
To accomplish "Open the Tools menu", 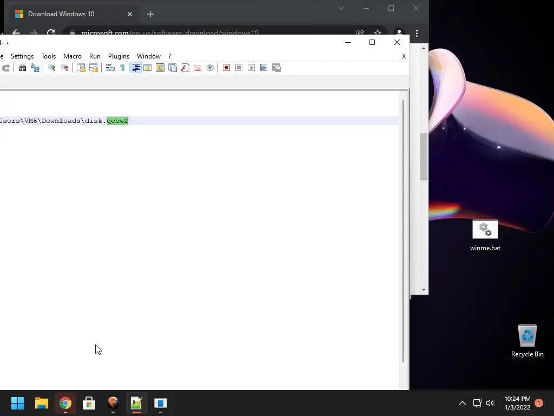I will tap(48, 56).
